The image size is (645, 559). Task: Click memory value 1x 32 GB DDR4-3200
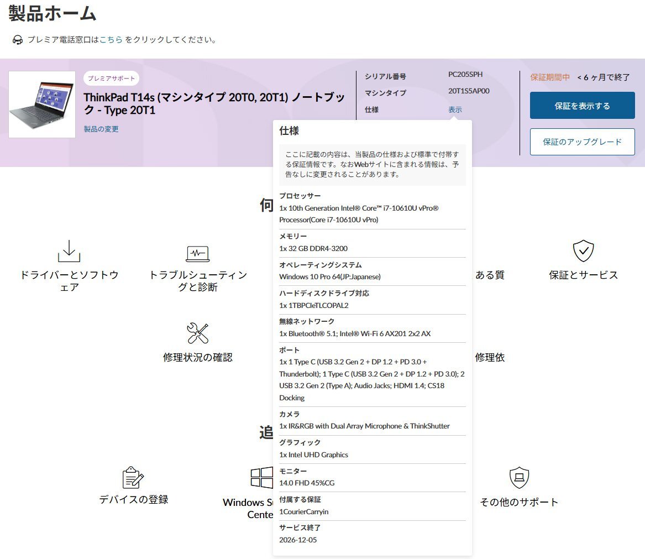point(313,248)
